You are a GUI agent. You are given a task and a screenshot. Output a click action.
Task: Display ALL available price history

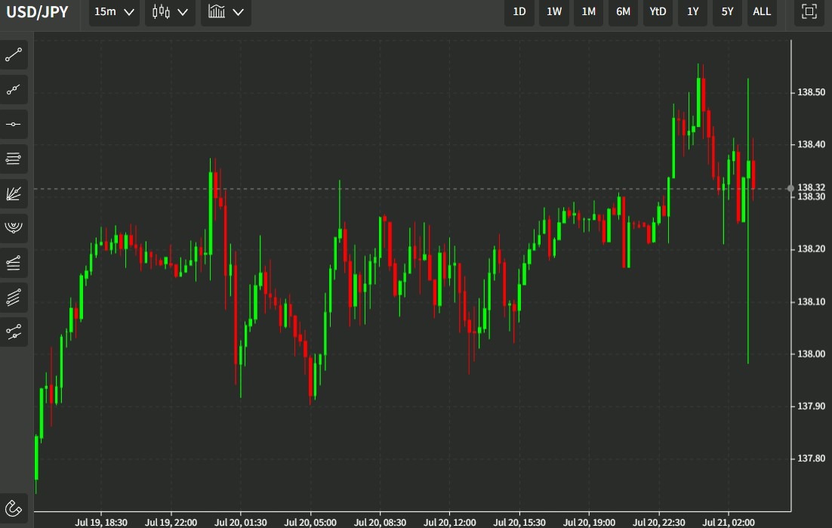coord(762,12)
